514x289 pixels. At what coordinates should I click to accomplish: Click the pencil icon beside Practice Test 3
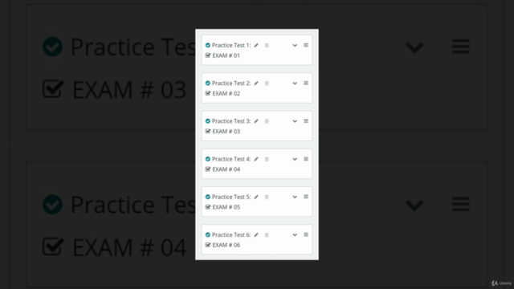coord(256,121)
